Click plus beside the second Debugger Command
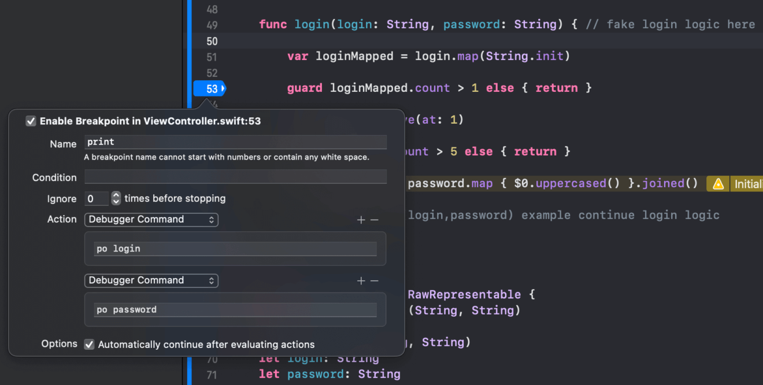The width and height of the screenshot is (763, 385). tap(361, 280)
